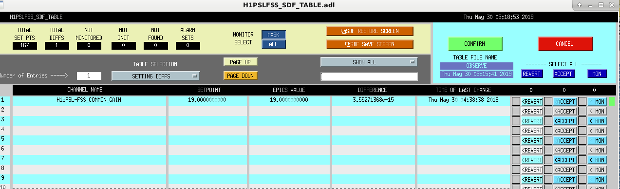Click MON button in row 6
Viewport: 620px width, 189px height.
(597, 150)
